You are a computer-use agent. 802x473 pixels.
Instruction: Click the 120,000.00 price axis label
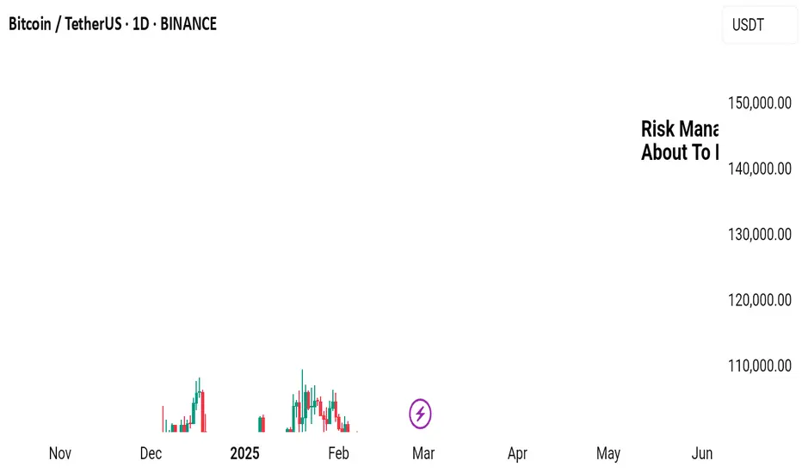pyautogui.click(x=759, y=300)
